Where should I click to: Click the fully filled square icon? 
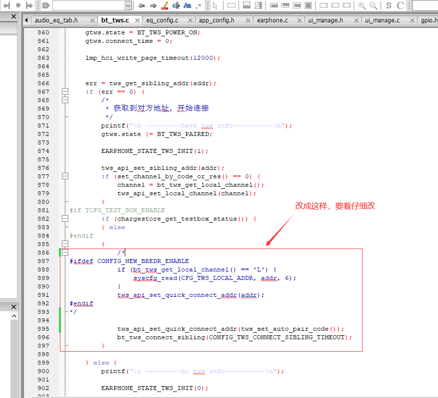point(308,5)
